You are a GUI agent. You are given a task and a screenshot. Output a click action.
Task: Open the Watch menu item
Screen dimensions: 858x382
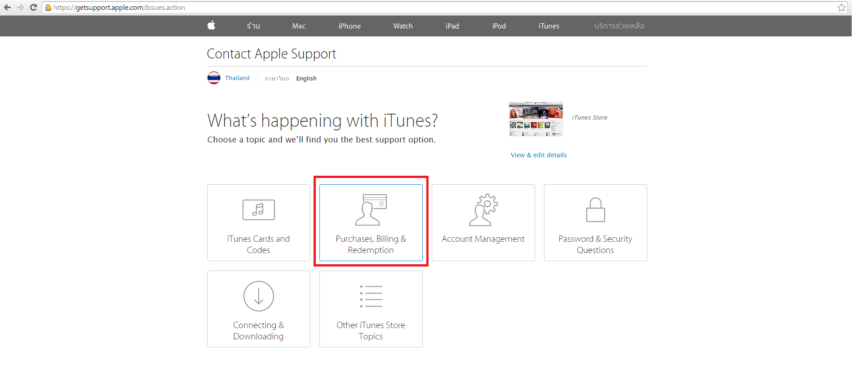[403, 26]
